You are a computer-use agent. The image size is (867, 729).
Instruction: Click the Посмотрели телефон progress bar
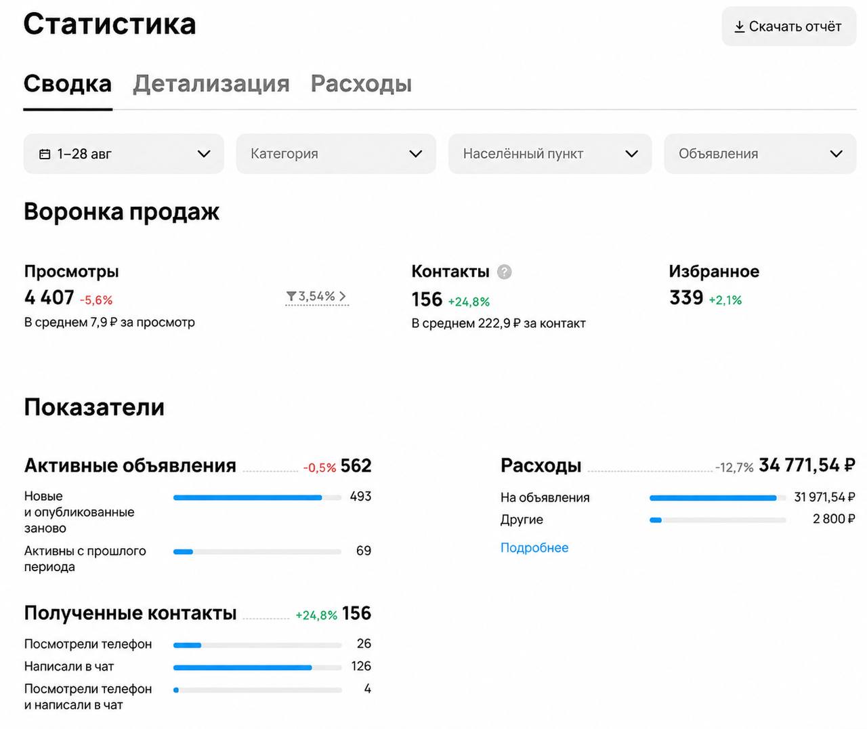(x=257, y=645)
